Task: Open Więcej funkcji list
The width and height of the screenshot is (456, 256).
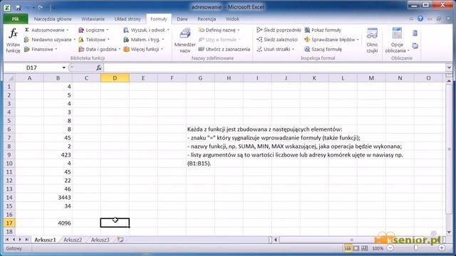Action: click(x=142, y=49)
